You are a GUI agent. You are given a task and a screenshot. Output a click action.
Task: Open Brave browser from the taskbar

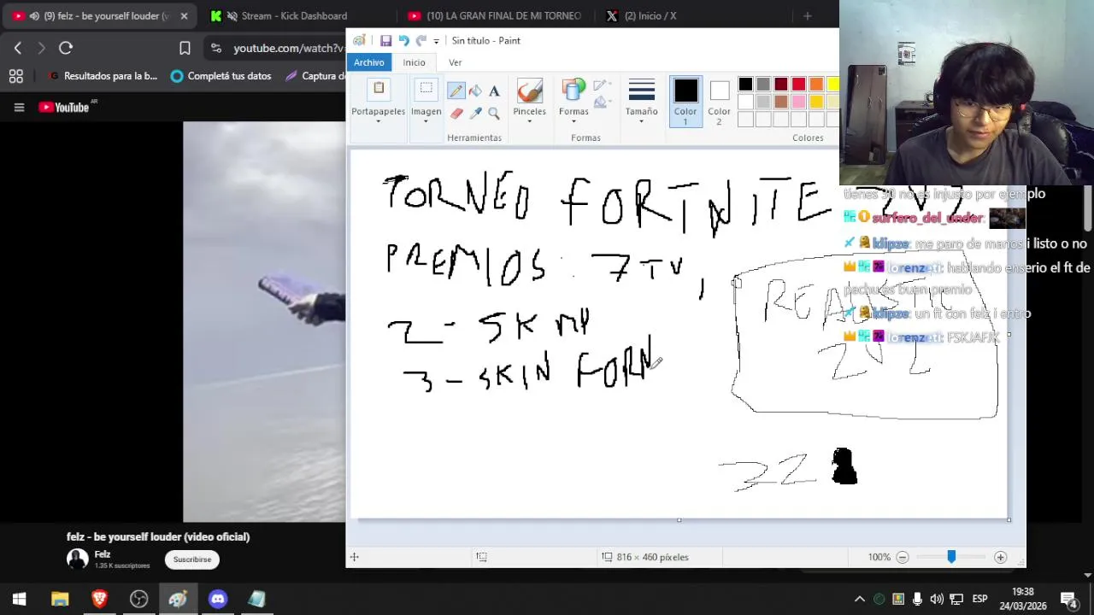pyautogui.click(x=99, y=599)
